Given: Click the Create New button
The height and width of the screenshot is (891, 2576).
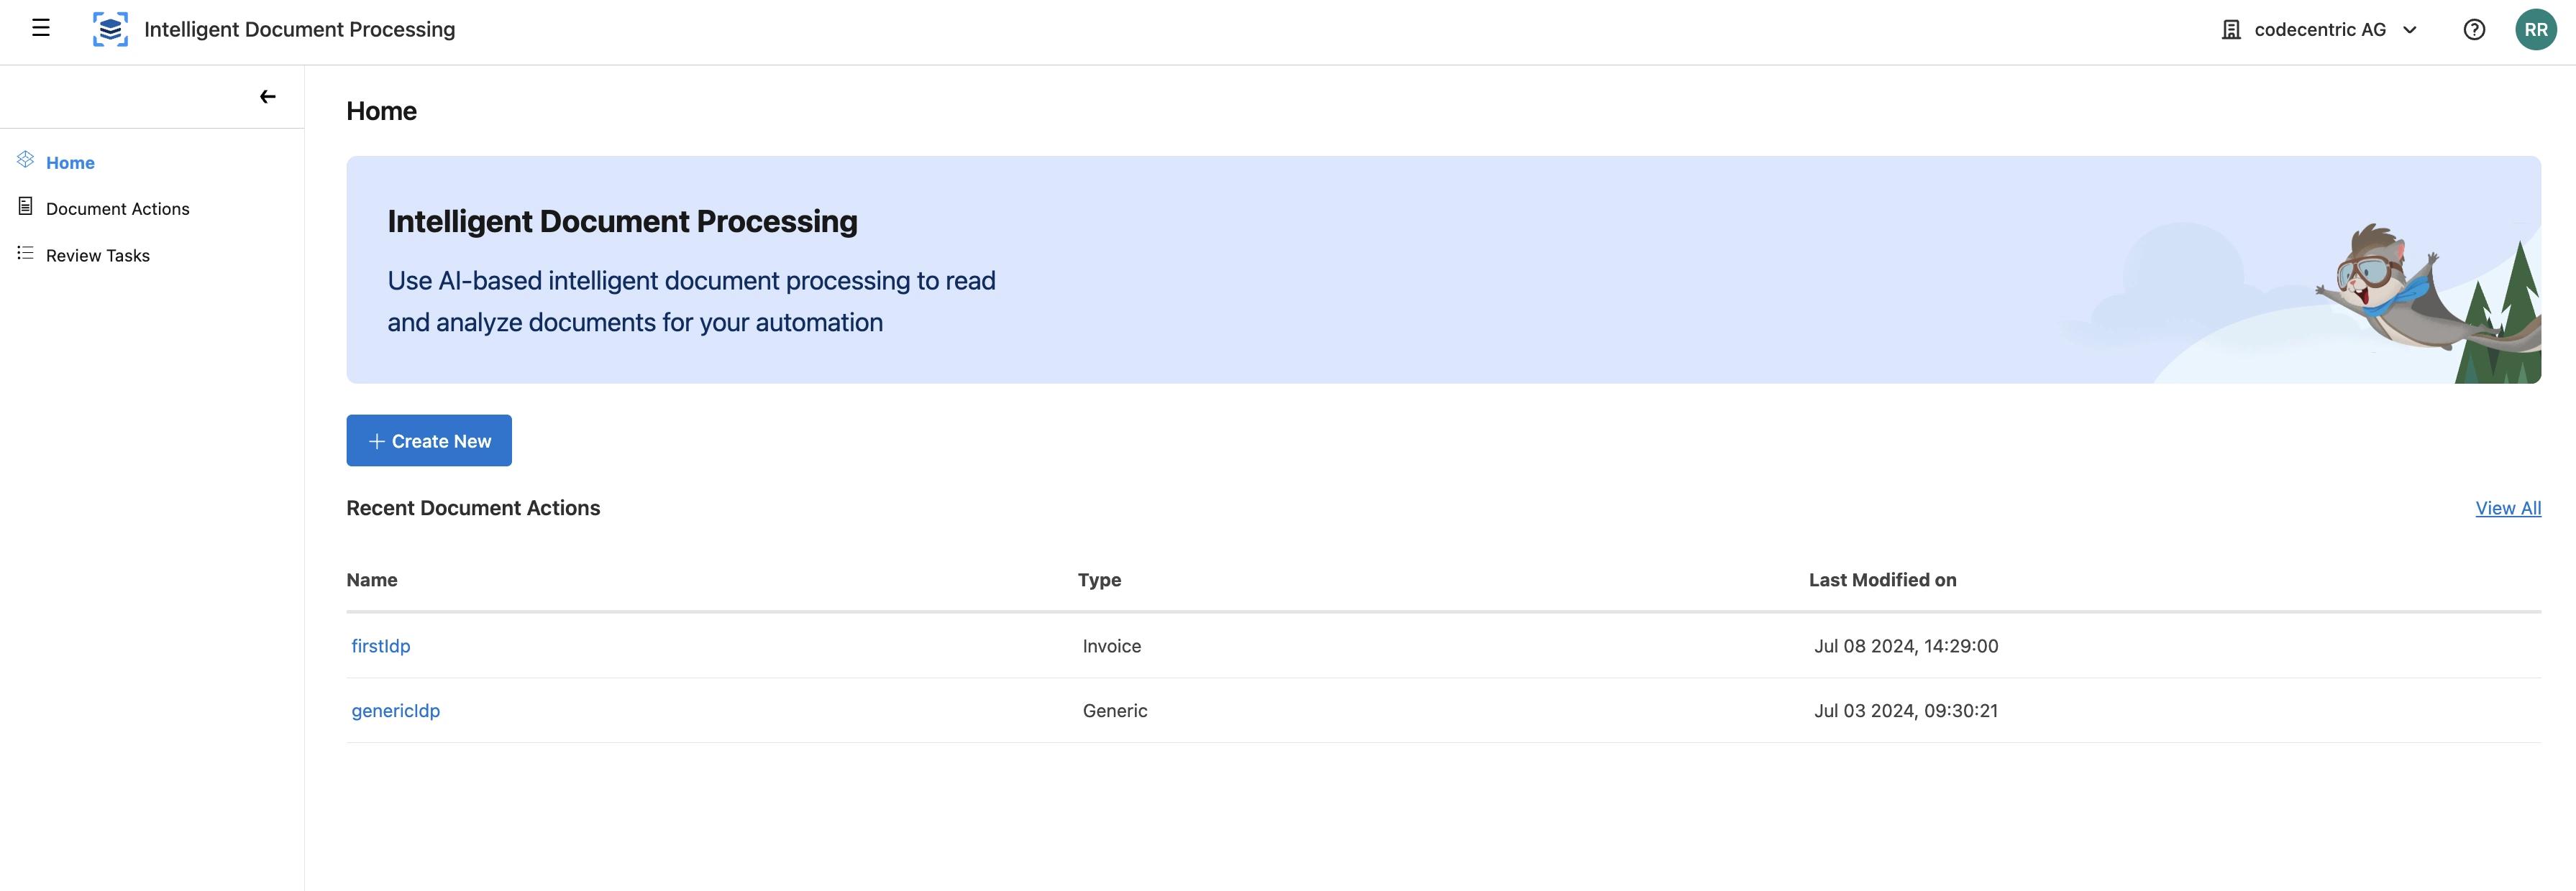Looking at the screenshot, I should click(429, 440).
